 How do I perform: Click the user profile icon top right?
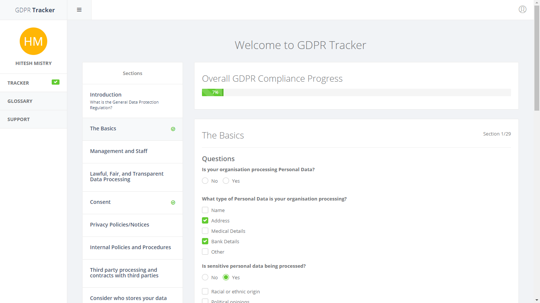(x=522, y=9)
